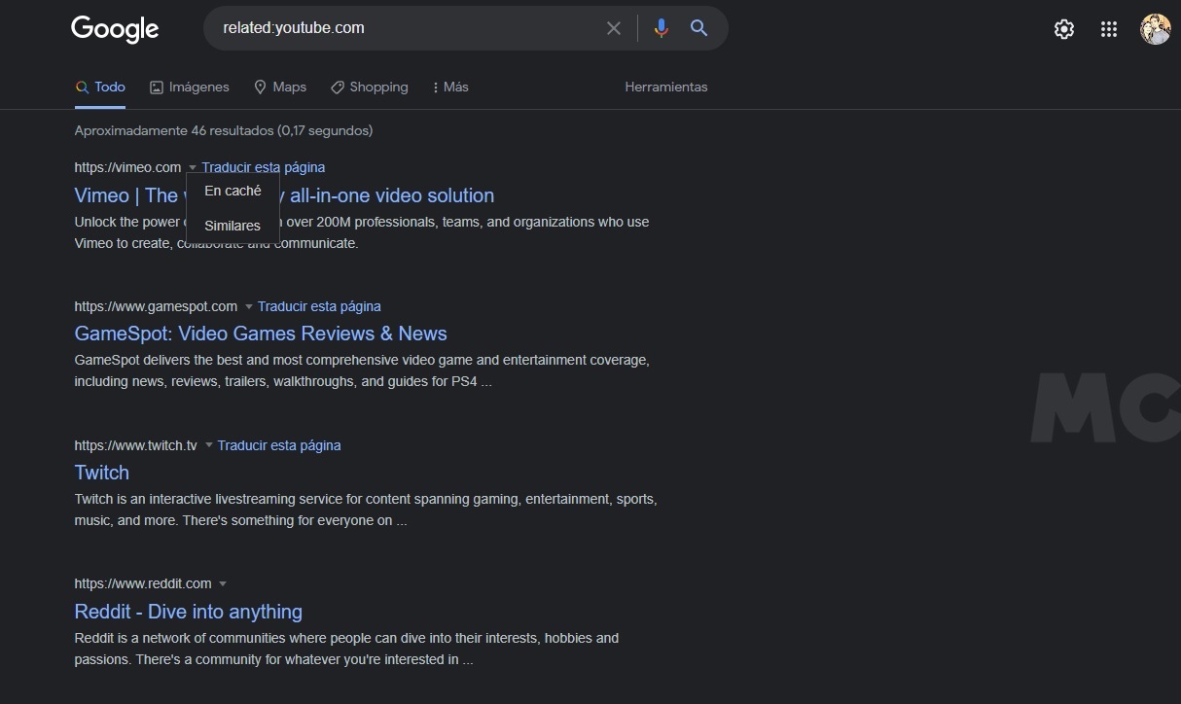This screenshot has width=1181, height=704.
Task: Open the Shopping results tab
Action: (370, 88)
